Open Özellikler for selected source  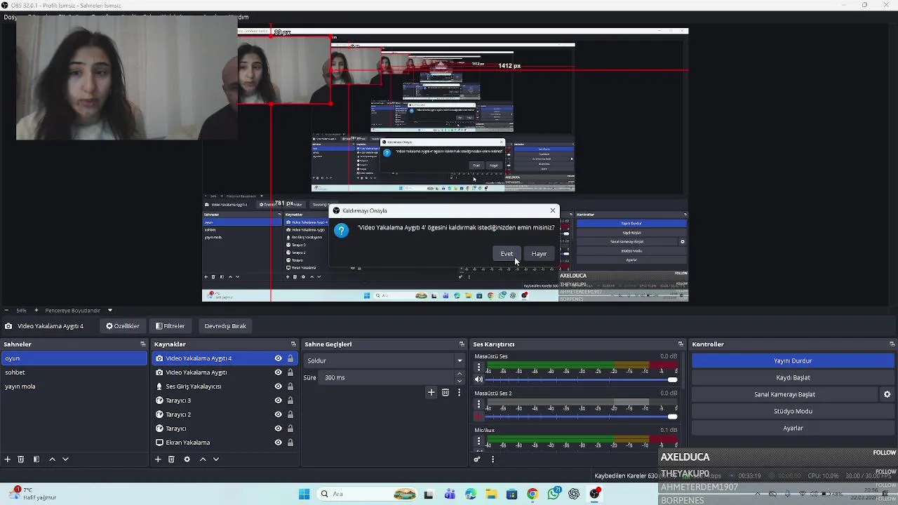[x=123, y=326]
